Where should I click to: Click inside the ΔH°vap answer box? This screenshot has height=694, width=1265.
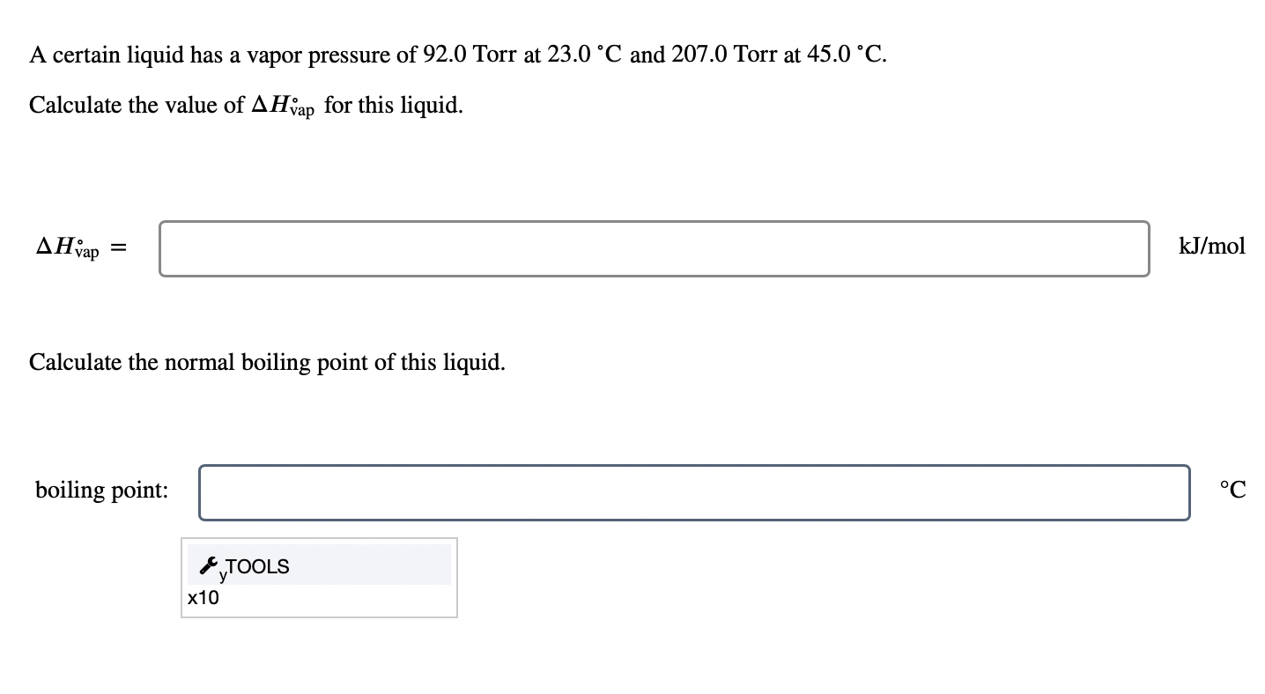[x=654, y=249]
